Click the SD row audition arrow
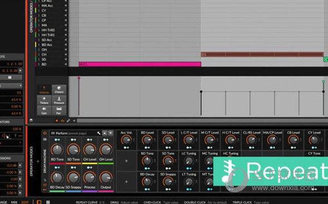The image size is (328, 204). tap(66, 59)
